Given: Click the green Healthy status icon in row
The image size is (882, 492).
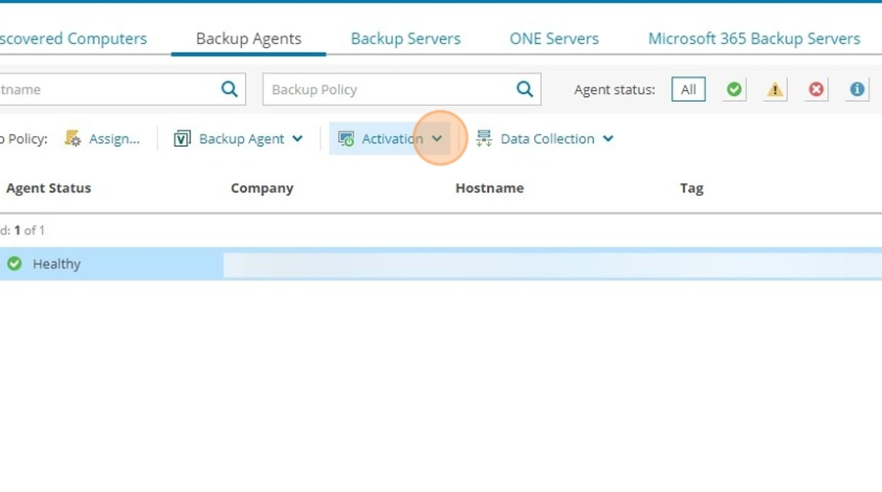Looking at the screenshot, I should click(15, 263).
